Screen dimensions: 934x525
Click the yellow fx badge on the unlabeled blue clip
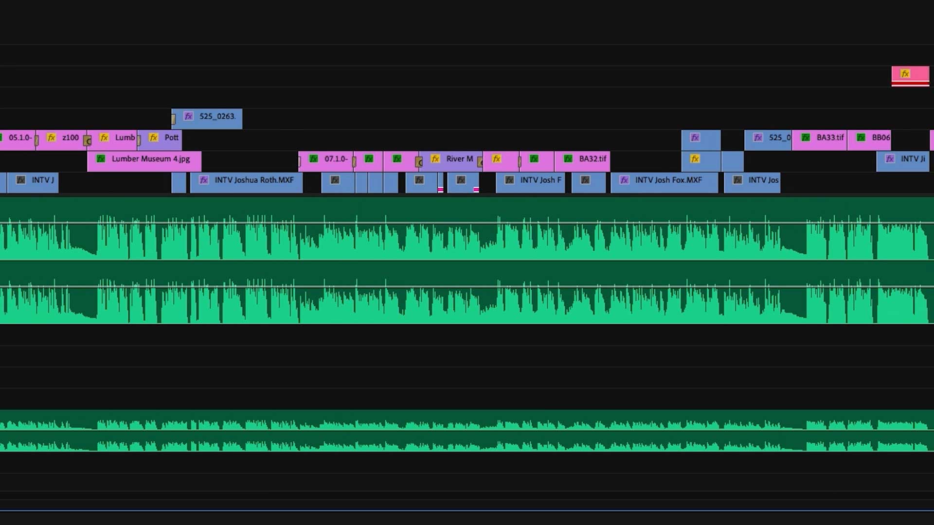[x=695, y=158]
